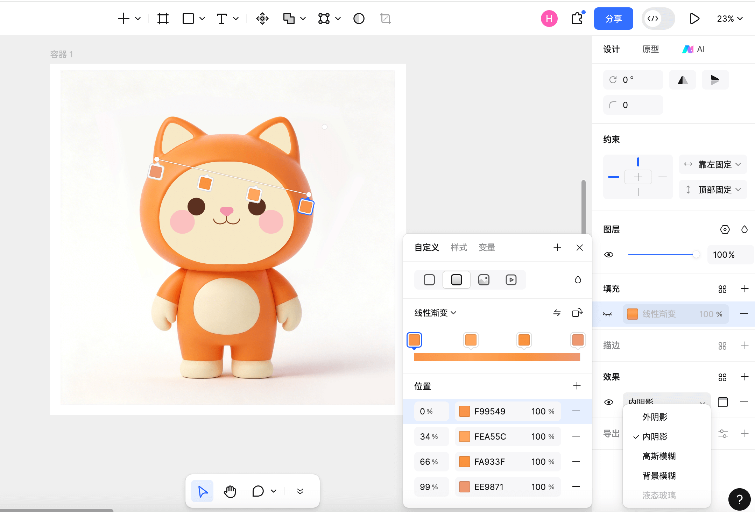Select the Frame tool in top toolbar
Screen dimensions: 755x512
click(163, 19)
